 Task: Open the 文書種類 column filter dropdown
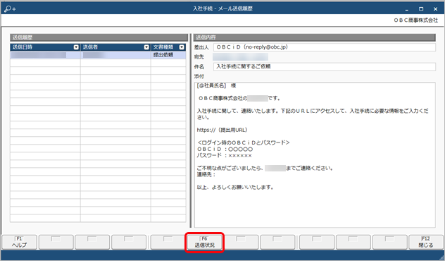(x=182, y=47)
